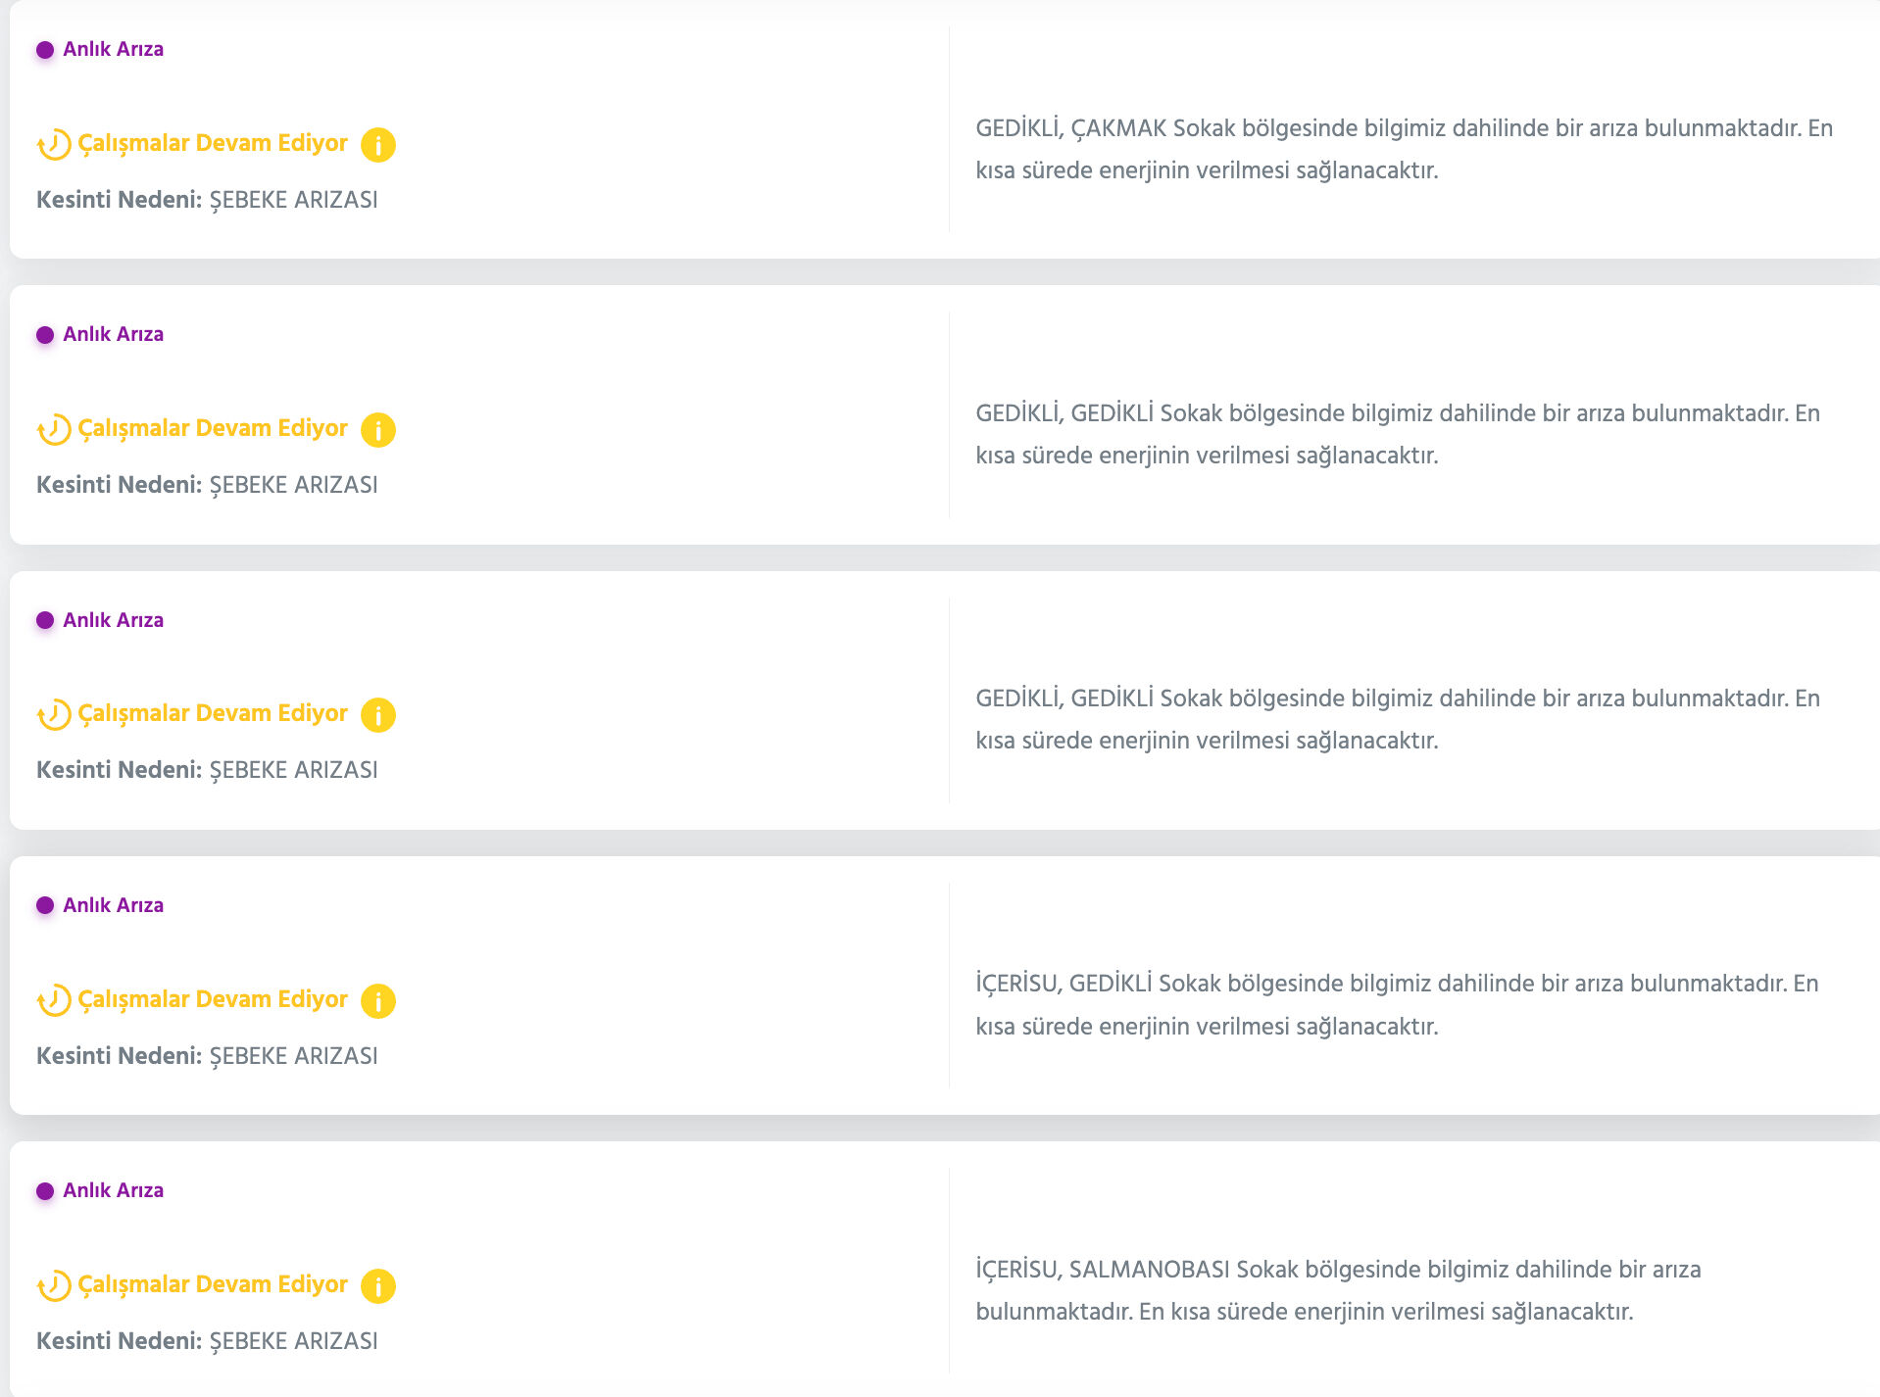This screenshot has width=1880, height=1397.
Task: Click the info icon in the SALMANOBASI Sokak card
Action: pos(377,1286)
